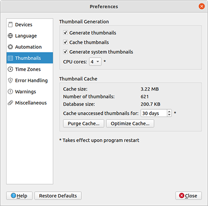This screenshot has width=208, height=206.
Task: Click the Optimize Cache button
Action: 130,123
